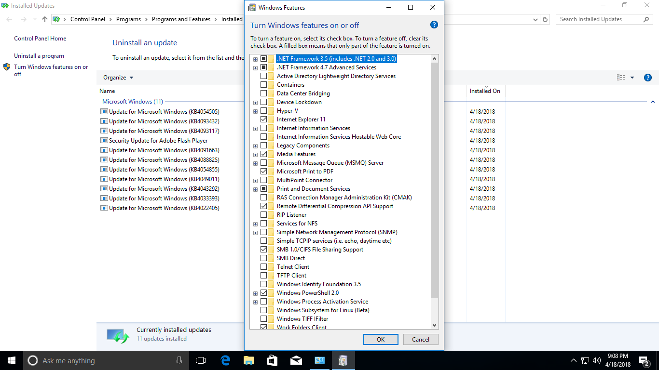Select Update for Microsoft Windows (KB4022405)
This screenshot has width=659, height=370.
click(x=164, y=208)
